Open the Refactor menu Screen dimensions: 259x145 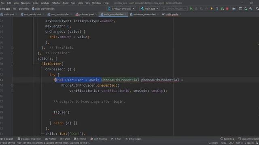pos(56,3)
